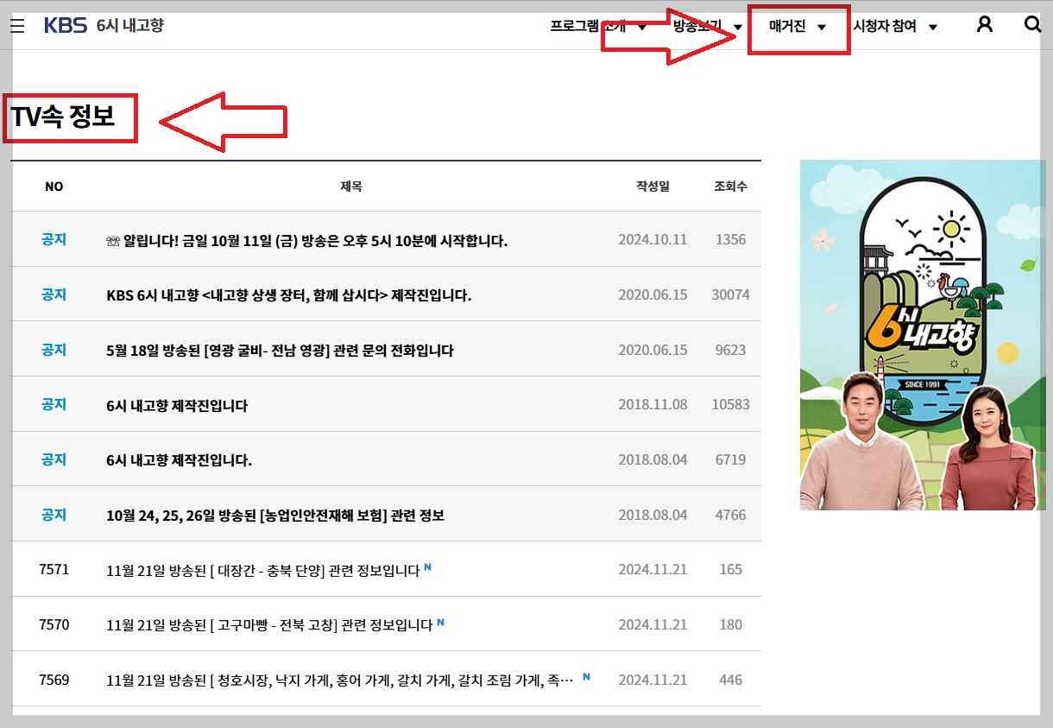1053x728 pixels.
Task: Open the search magnifier icon
Action: (1032, 24)
